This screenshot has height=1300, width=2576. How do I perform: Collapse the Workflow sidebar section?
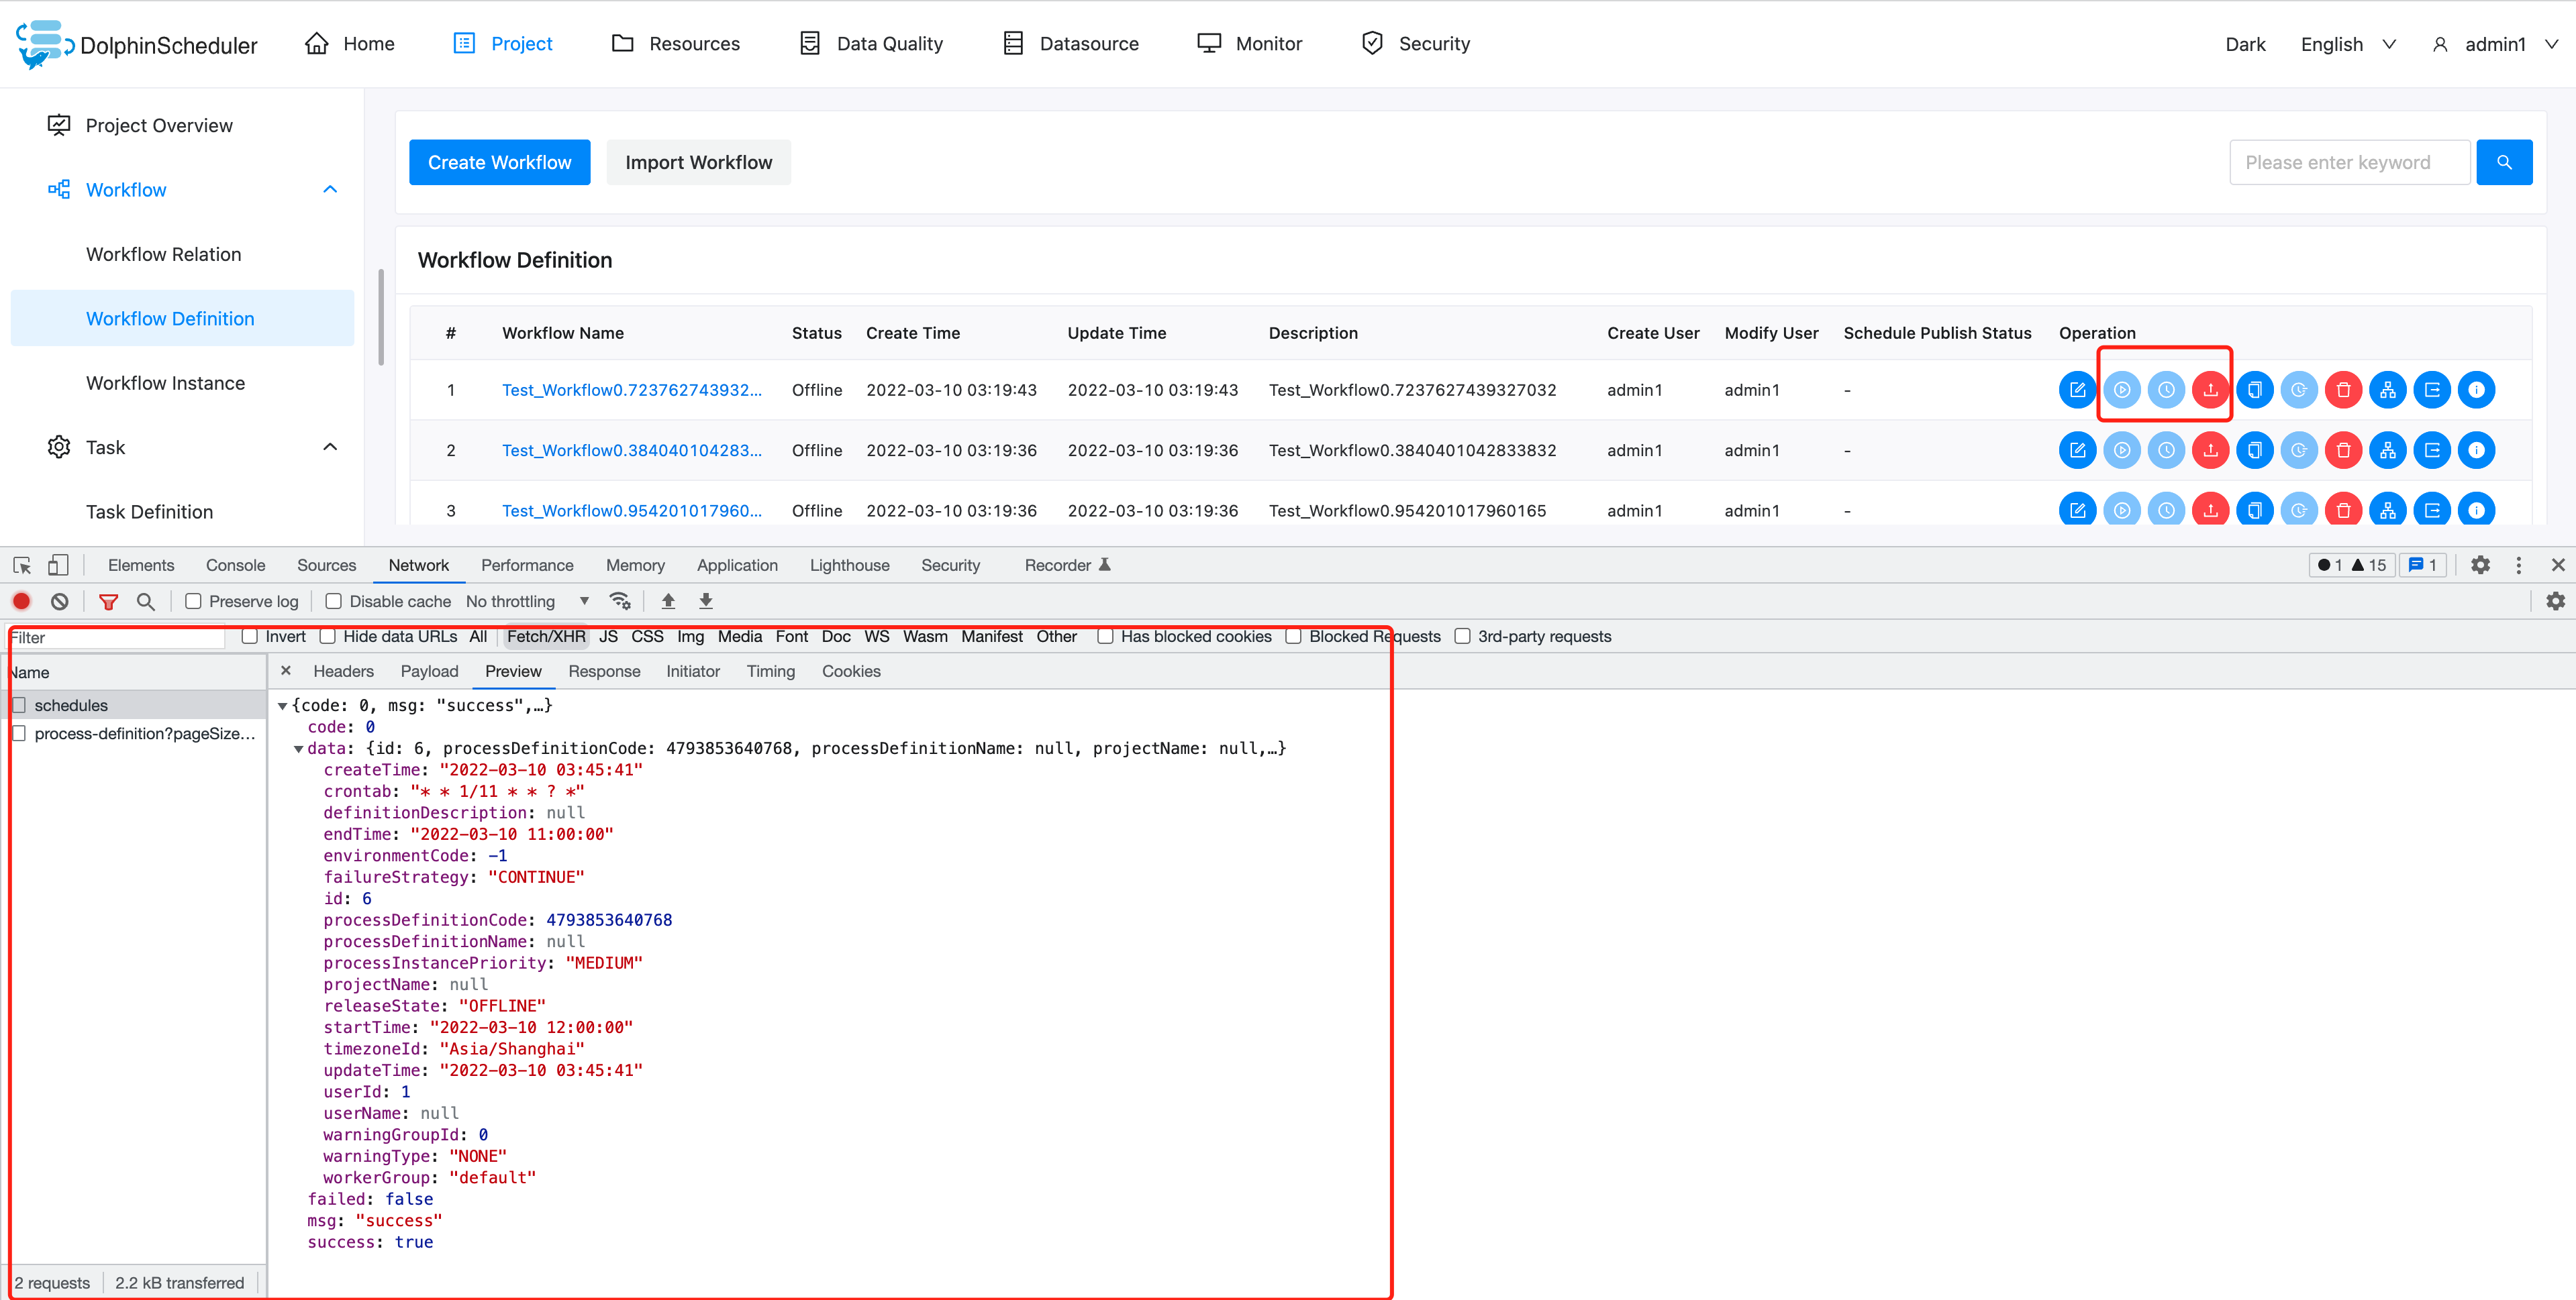click(x=330, y=189)
